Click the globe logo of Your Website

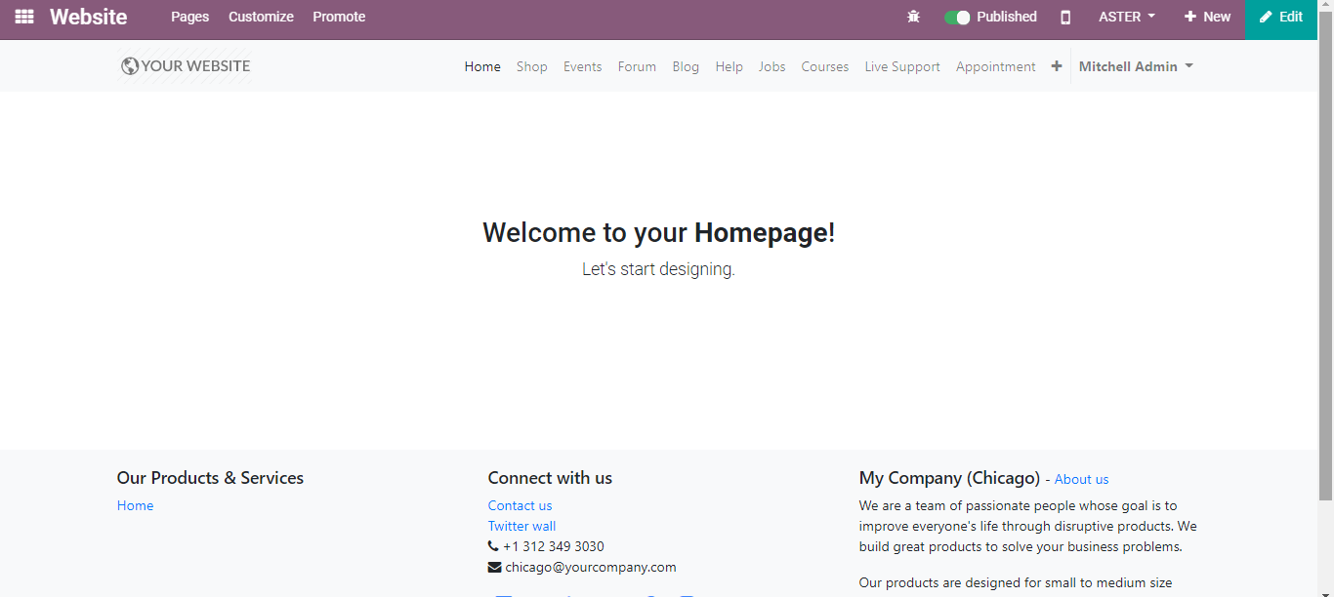tap(130, 66)
